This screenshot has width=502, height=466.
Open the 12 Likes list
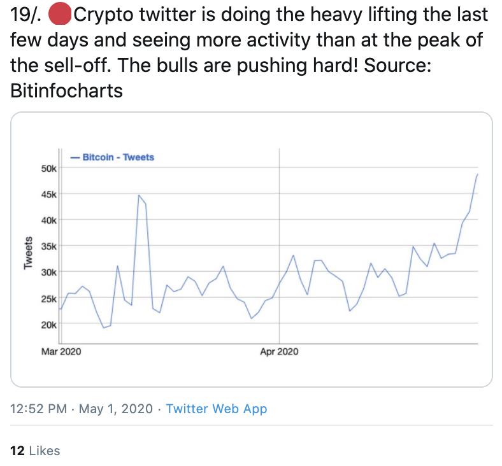click(36, 451)
